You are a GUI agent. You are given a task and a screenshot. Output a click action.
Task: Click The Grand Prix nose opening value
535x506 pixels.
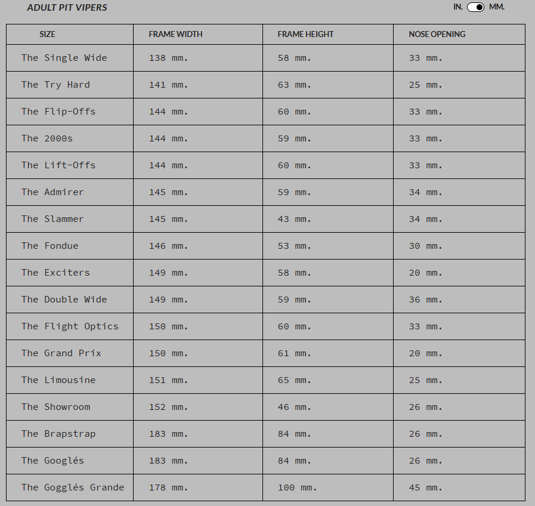click(425, 353)
